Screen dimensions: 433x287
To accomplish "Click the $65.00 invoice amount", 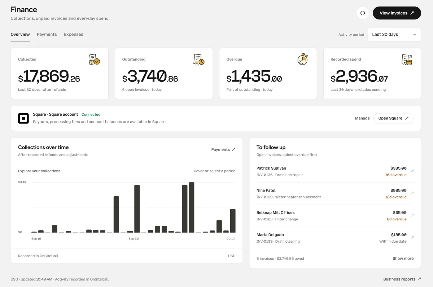I will tap(400, 213).
